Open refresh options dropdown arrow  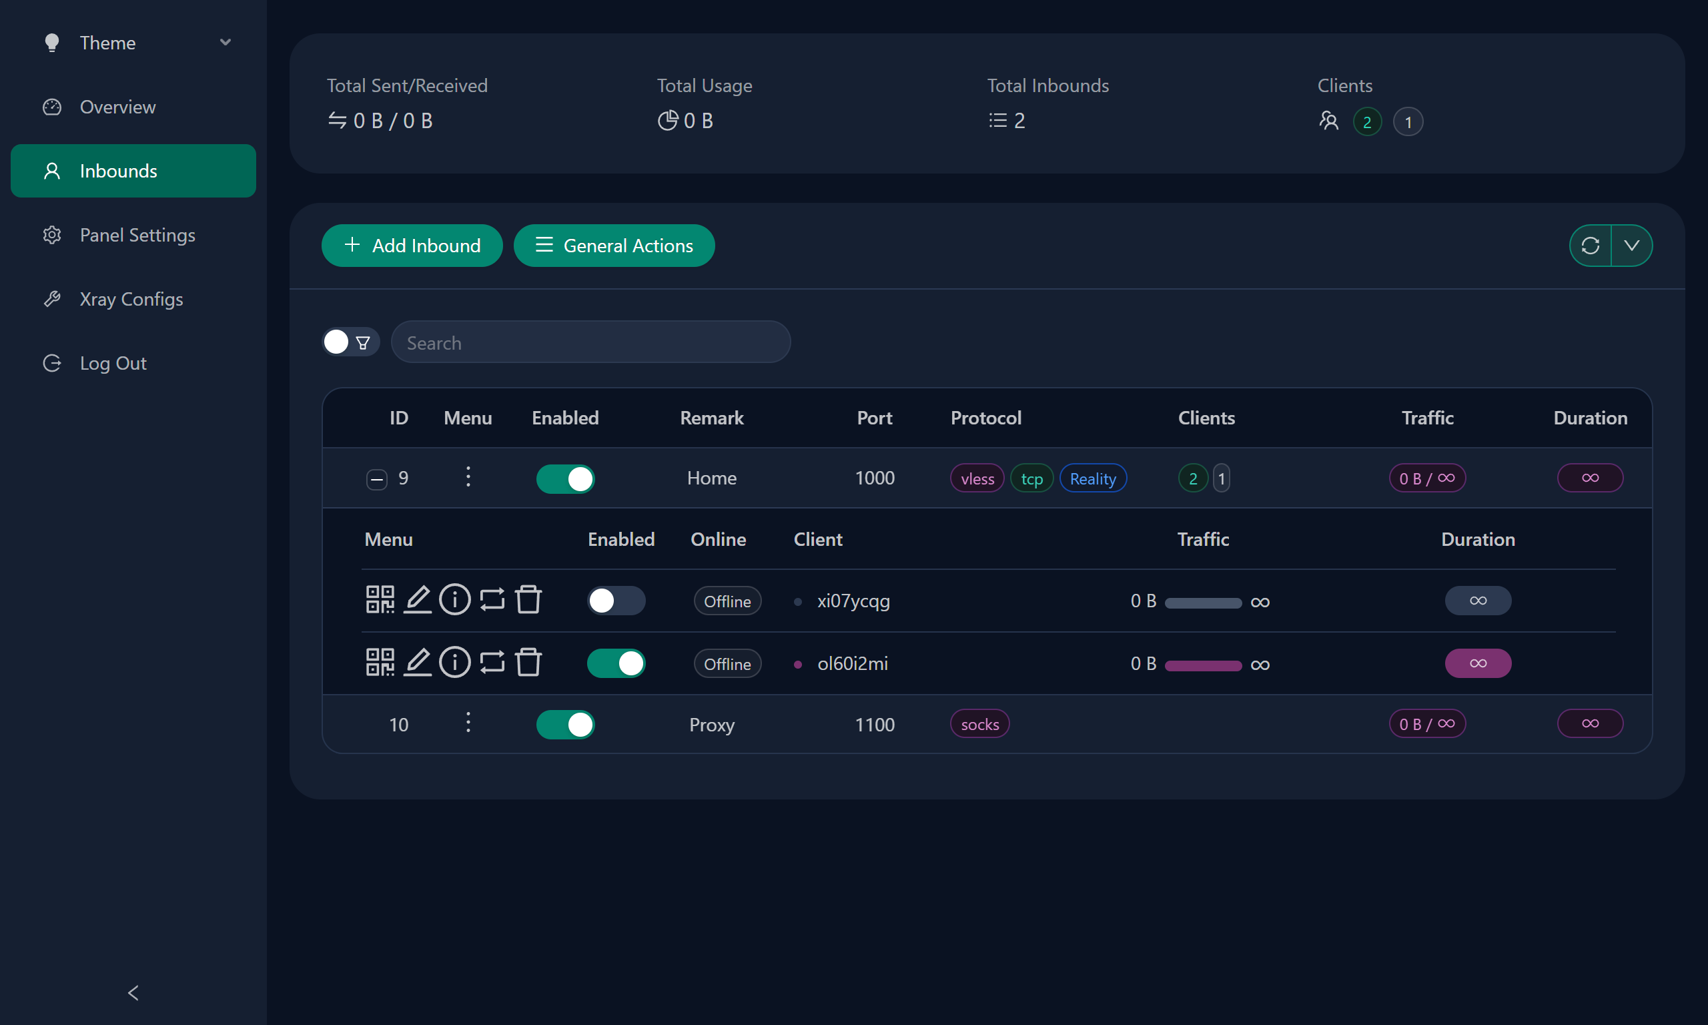(1631, 245)
